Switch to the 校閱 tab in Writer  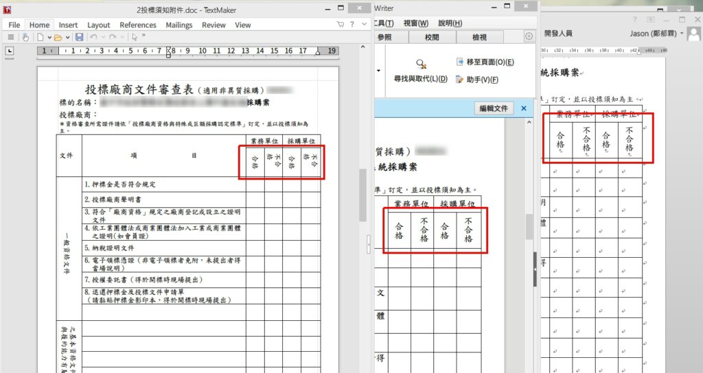coord(432,37)
